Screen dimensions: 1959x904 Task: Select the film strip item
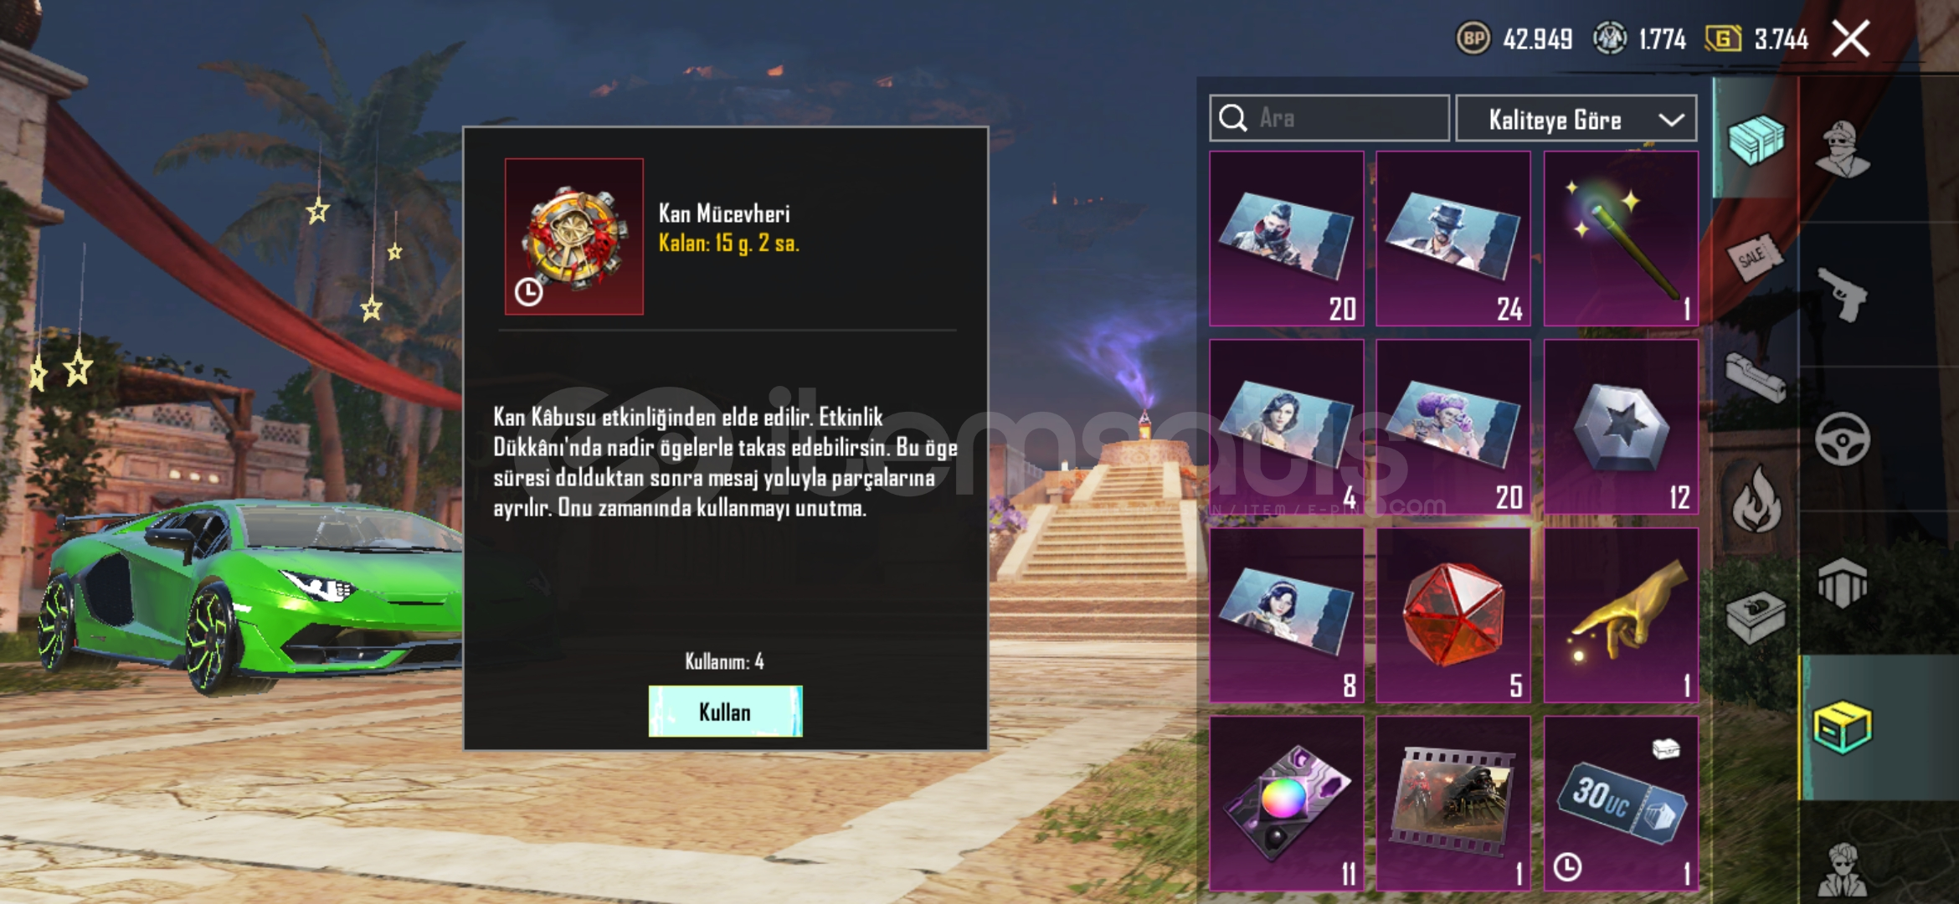click(x=1453, y=804)
